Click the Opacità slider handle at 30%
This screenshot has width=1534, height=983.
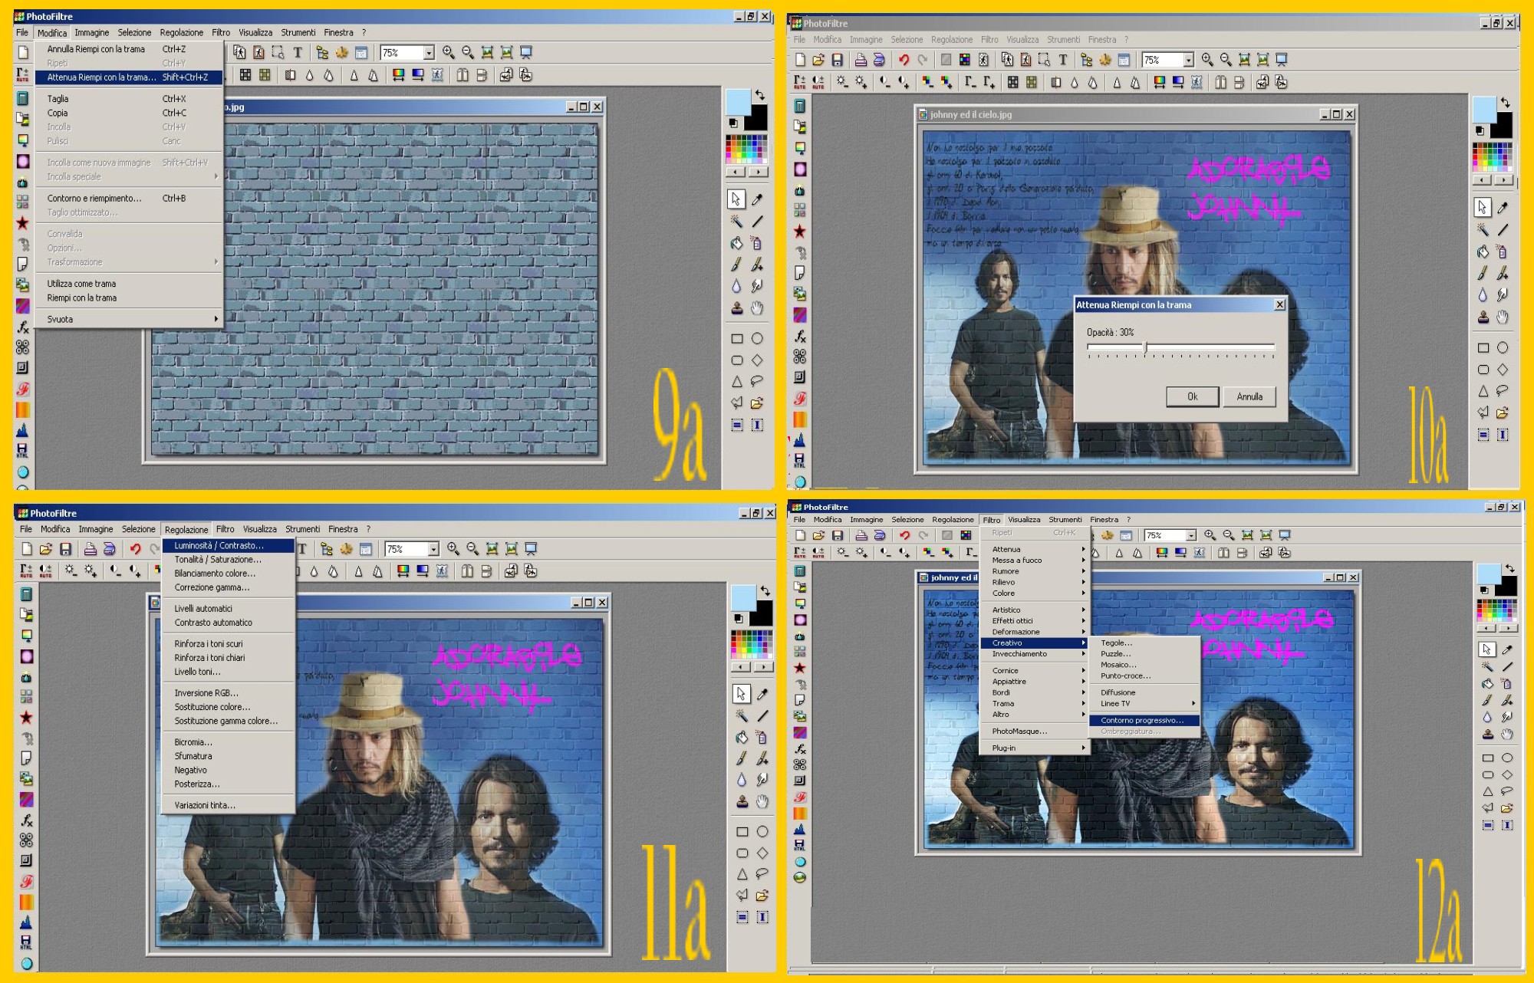[x=1145, y=347]
